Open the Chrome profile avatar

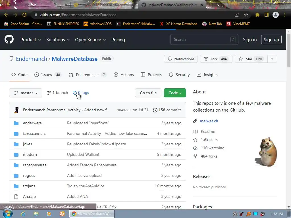(276, 15)
